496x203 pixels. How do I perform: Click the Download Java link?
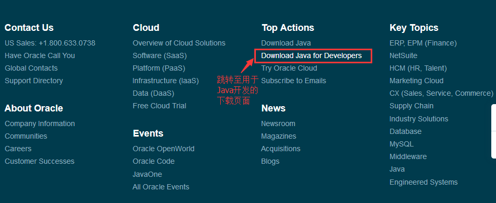(286, 43)
